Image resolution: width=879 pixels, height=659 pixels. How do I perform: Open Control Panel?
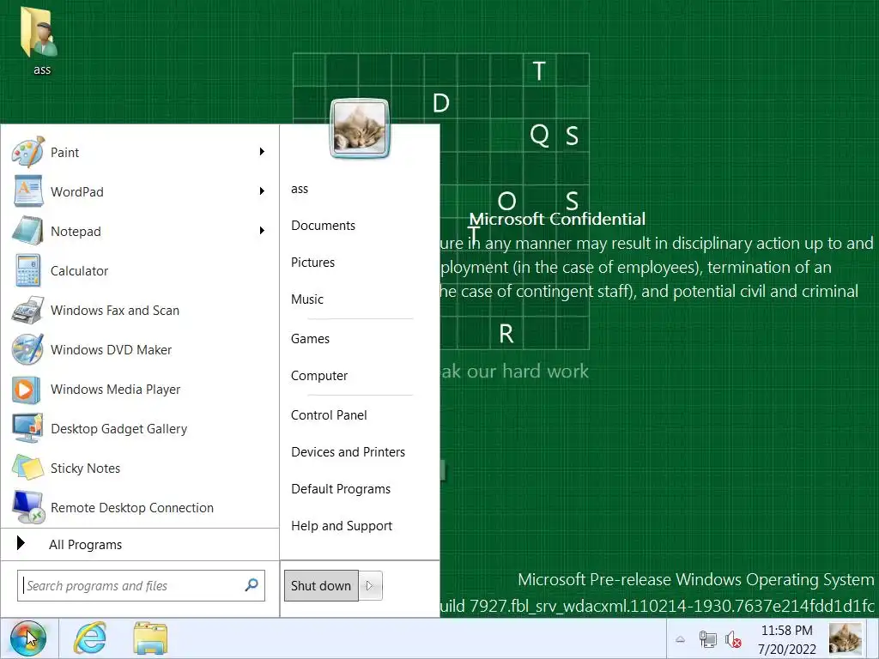point(329,415)
